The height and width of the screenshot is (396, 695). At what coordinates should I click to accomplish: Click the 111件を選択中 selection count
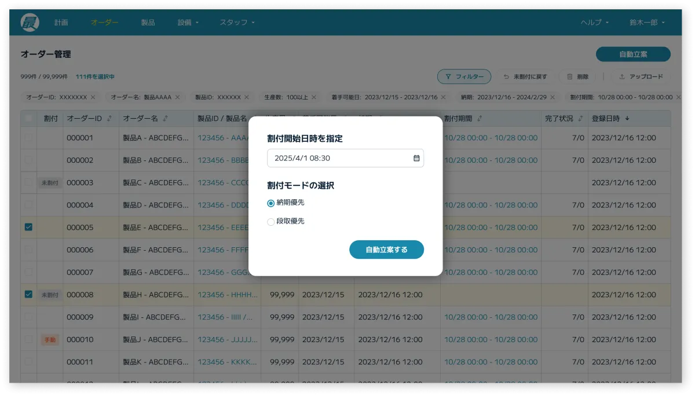click(x=95, y=76)
